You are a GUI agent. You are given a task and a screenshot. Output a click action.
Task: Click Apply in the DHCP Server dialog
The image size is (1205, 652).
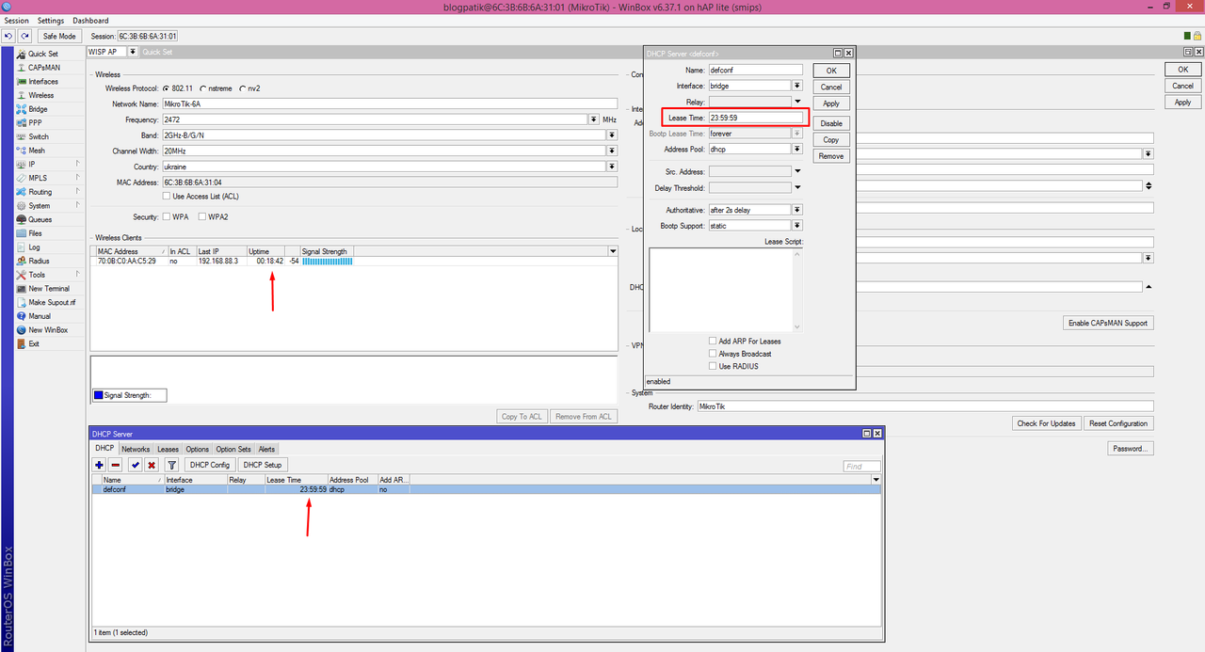click(831, 103)
